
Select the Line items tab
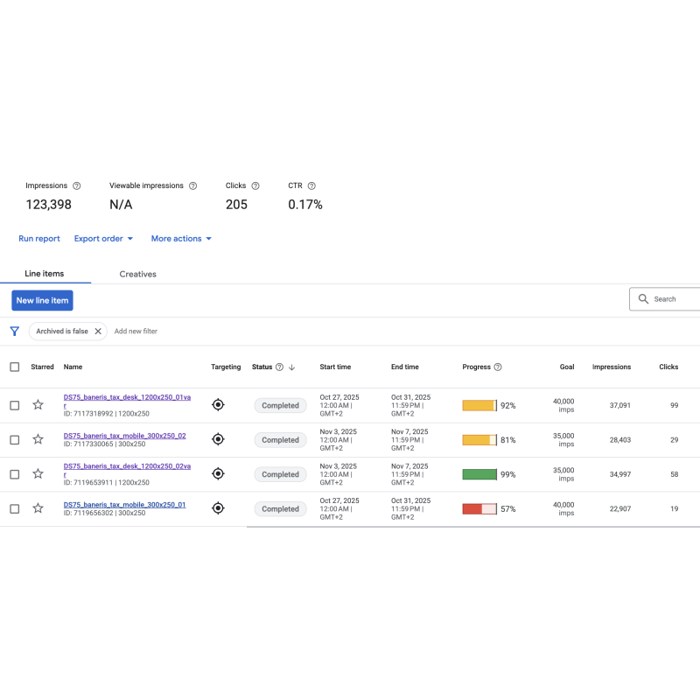tap(44, 274)
